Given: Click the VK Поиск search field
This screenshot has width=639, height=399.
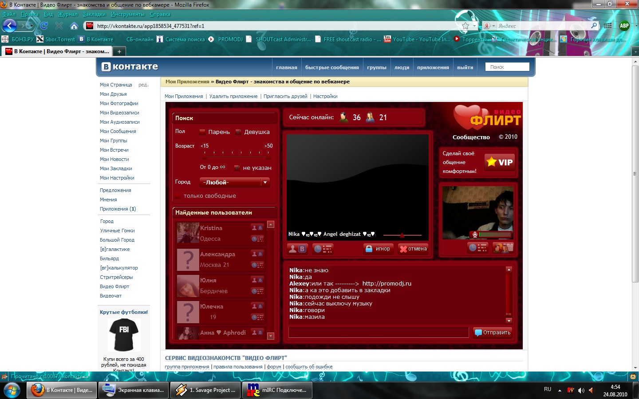Looking at the screenshot, I should 507,67.
